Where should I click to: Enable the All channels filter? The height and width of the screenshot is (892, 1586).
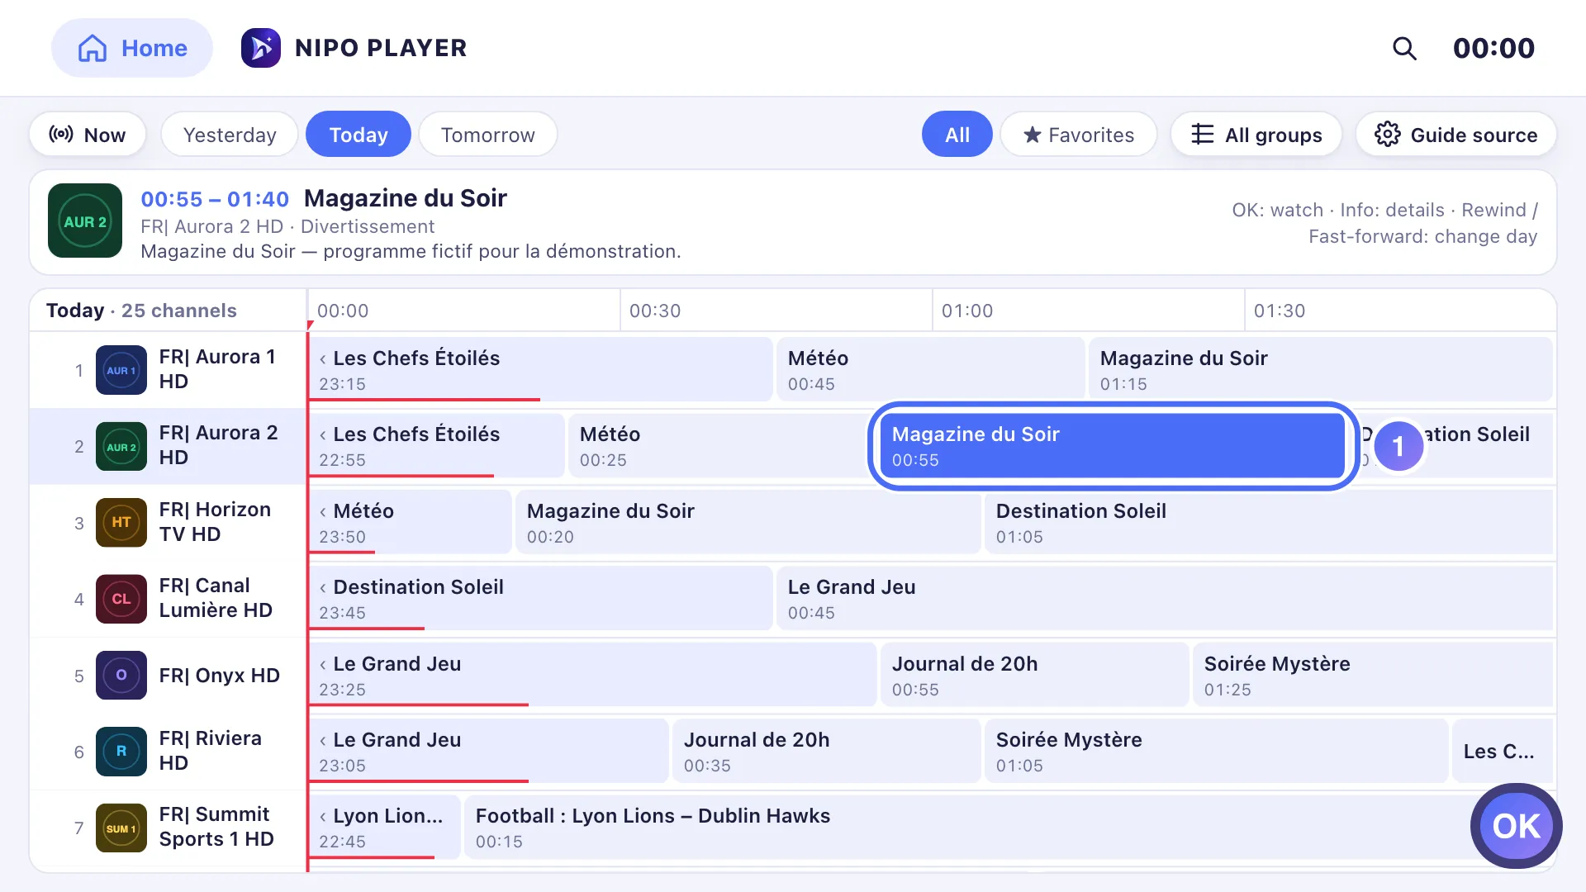(957, 135)
